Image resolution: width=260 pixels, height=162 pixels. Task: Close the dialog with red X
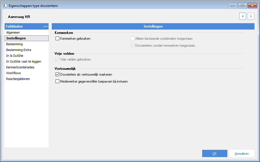point(252,6)
